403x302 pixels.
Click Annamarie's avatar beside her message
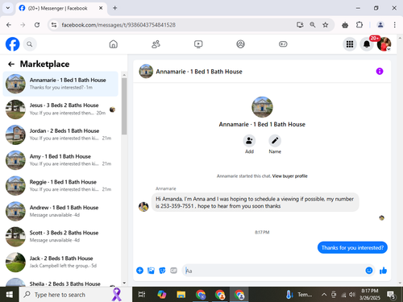point(143,207)
